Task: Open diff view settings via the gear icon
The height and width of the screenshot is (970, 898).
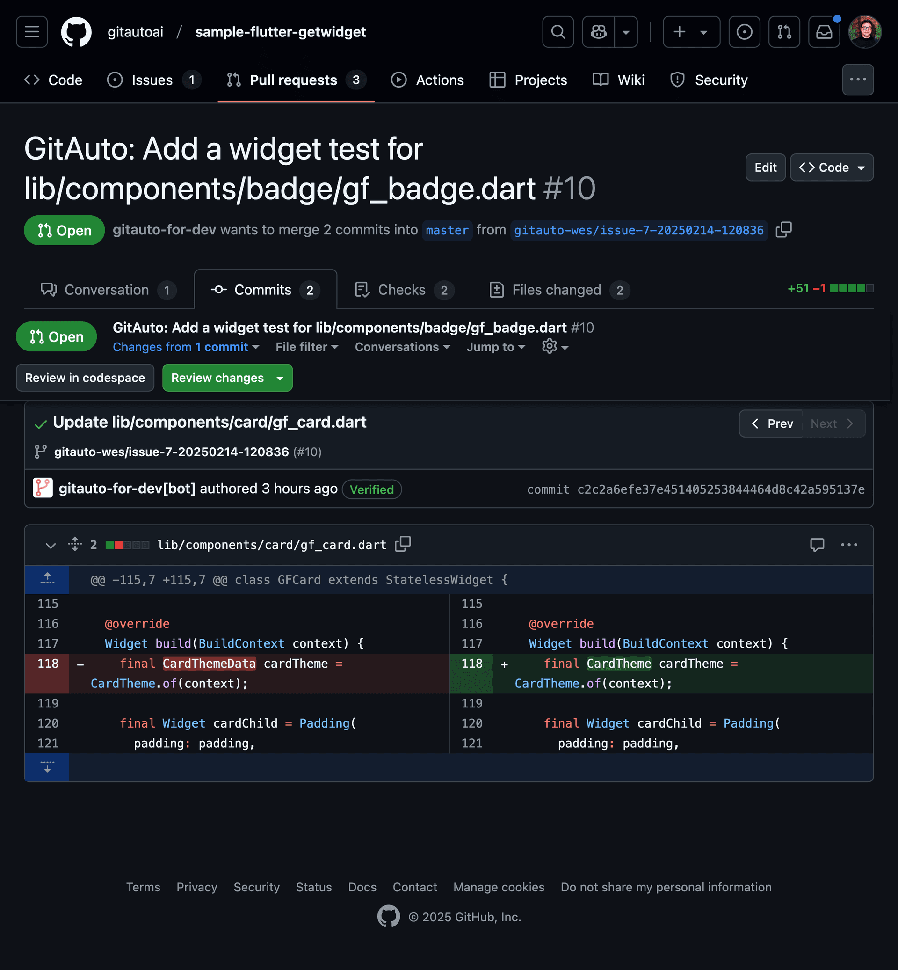Action: click(549, 346)
